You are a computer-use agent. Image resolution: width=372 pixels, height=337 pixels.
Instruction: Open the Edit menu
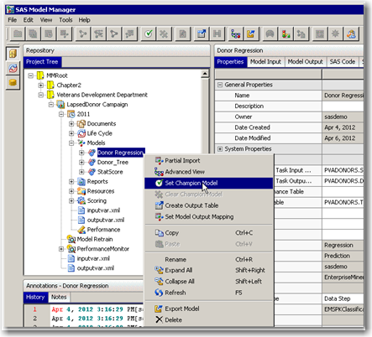pyautogui.click(x=29, y=20)
